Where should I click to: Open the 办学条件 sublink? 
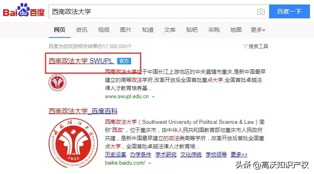(x=140, y=154)
